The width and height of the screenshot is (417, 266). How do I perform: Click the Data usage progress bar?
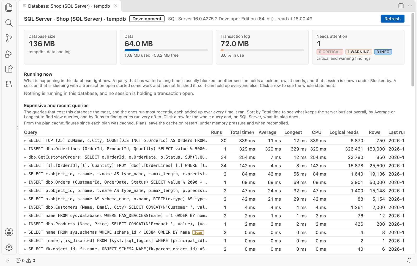[166, 50]
